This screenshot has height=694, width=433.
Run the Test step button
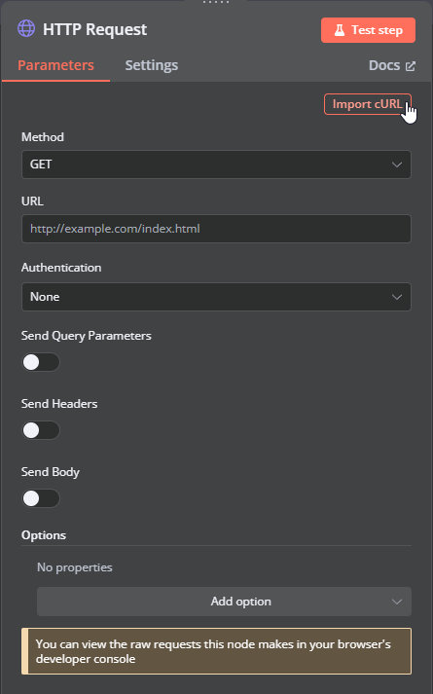coord(368,30)
